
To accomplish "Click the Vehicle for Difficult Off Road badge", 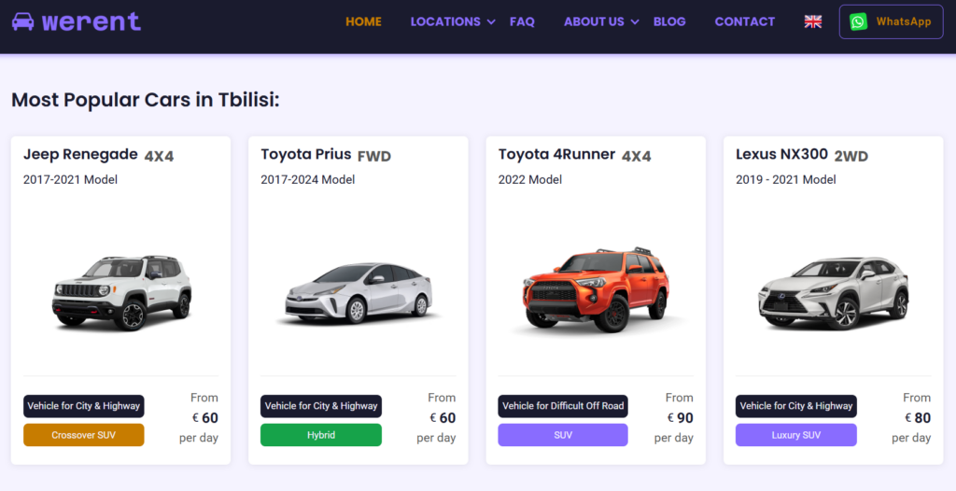I will coord(562,406).
